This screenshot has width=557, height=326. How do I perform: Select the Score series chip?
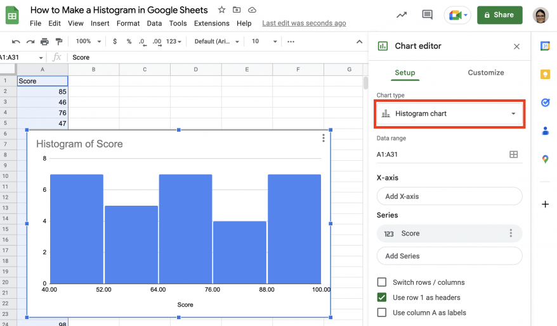coord(449,233)
